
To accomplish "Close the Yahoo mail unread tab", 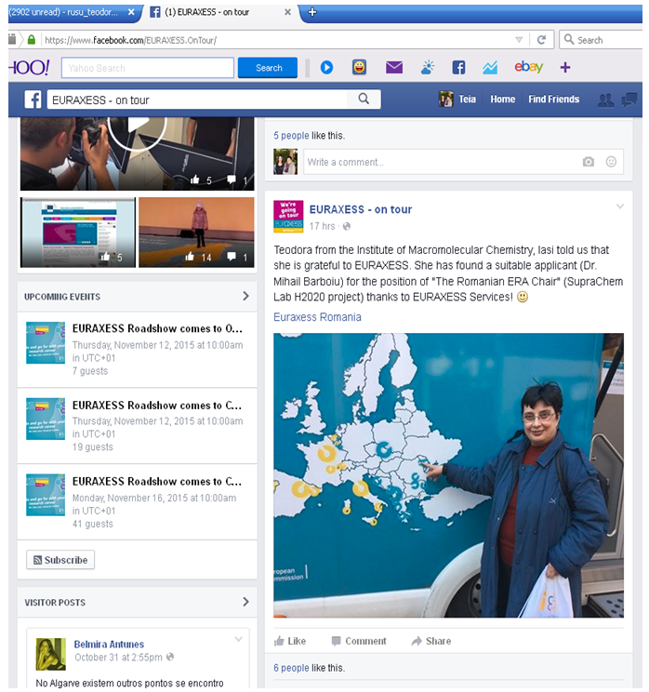I will (131, 12).
